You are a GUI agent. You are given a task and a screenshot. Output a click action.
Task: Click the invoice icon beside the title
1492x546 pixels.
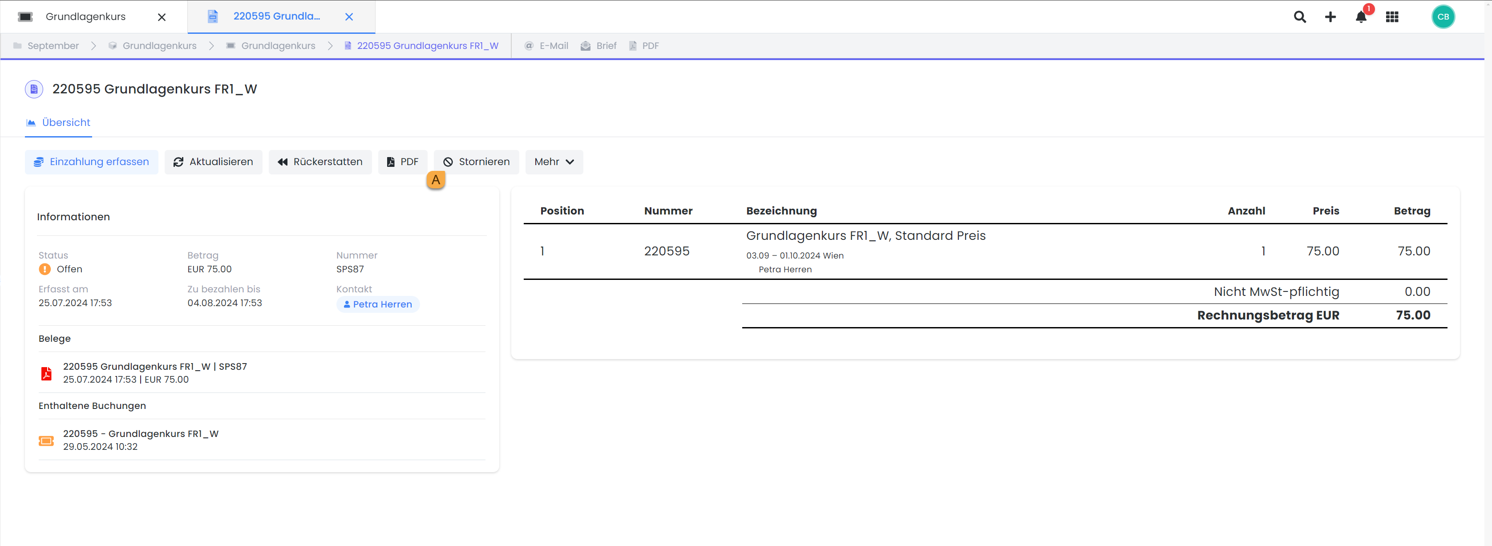(x=33, y=89)
